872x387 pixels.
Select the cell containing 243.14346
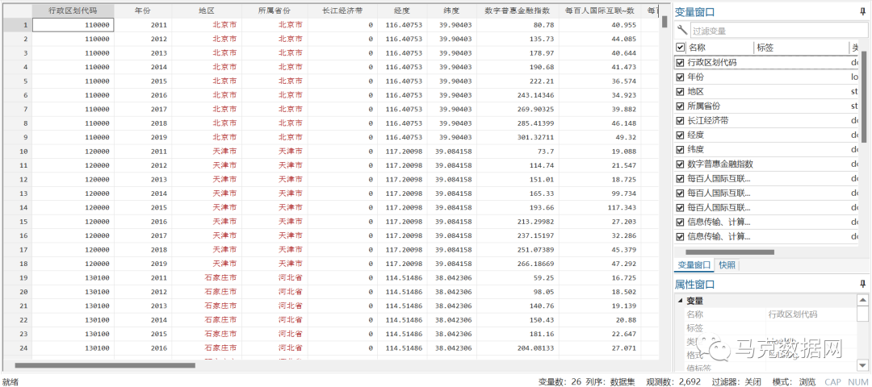coord(518,95)
